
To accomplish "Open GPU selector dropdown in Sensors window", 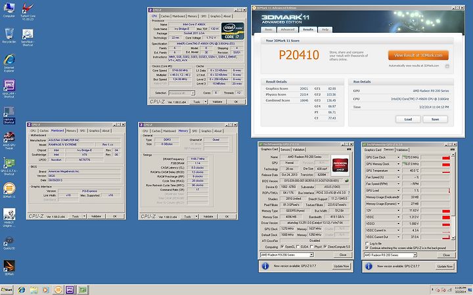I will [x=415, y=255].
